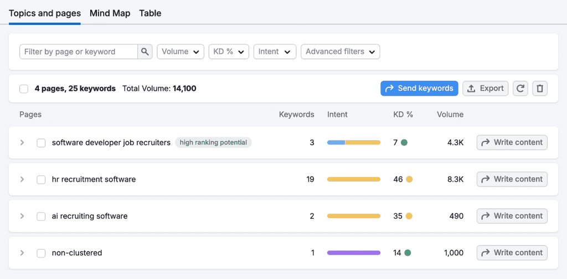Open the Volume filter dropdown
The image size is (567, 279).
click(181, 51)
